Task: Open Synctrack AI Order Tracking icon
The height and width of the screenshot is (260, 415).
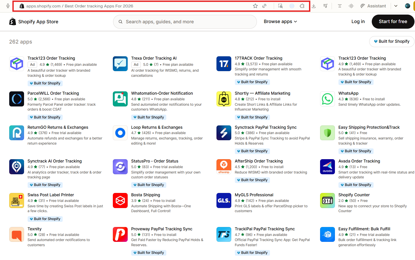Action: tap(17, 167)
